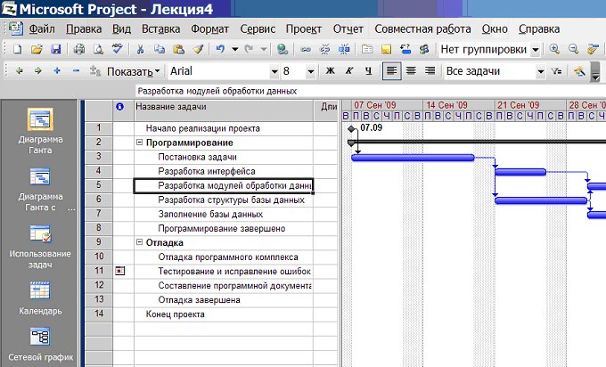This screenshot has width=606, height=367.
Task: Click the Undo arrow icon
Action: tap(220, 50)
